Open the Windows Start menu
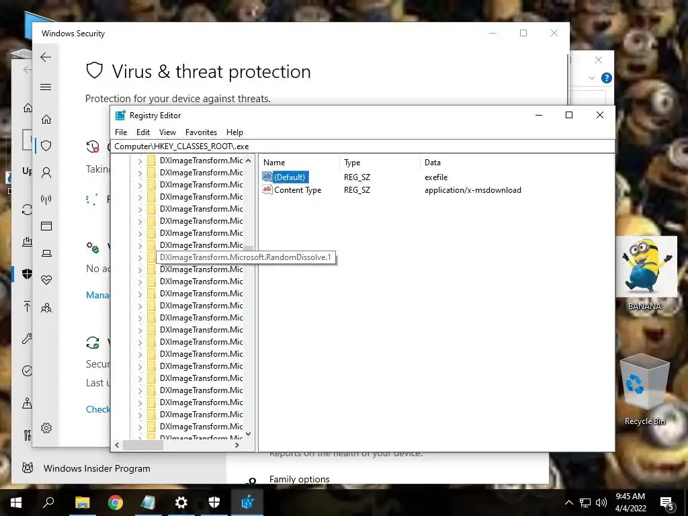This screenshot has height=516, width=688. tap(16, 503)
